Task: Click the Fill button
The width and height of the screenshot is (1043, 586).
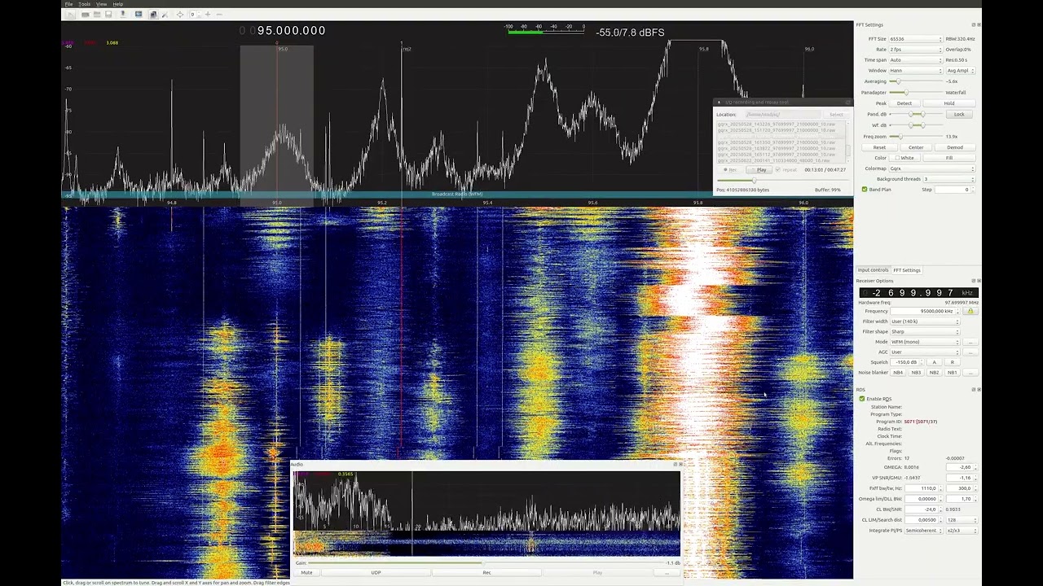Action: coord(949,158)
